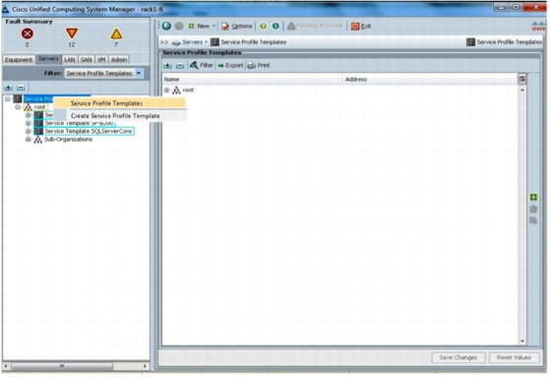Open the Options dialog
Image resolution: width=550 pixels, height=377 pixels.
click(x=237, y=26)
